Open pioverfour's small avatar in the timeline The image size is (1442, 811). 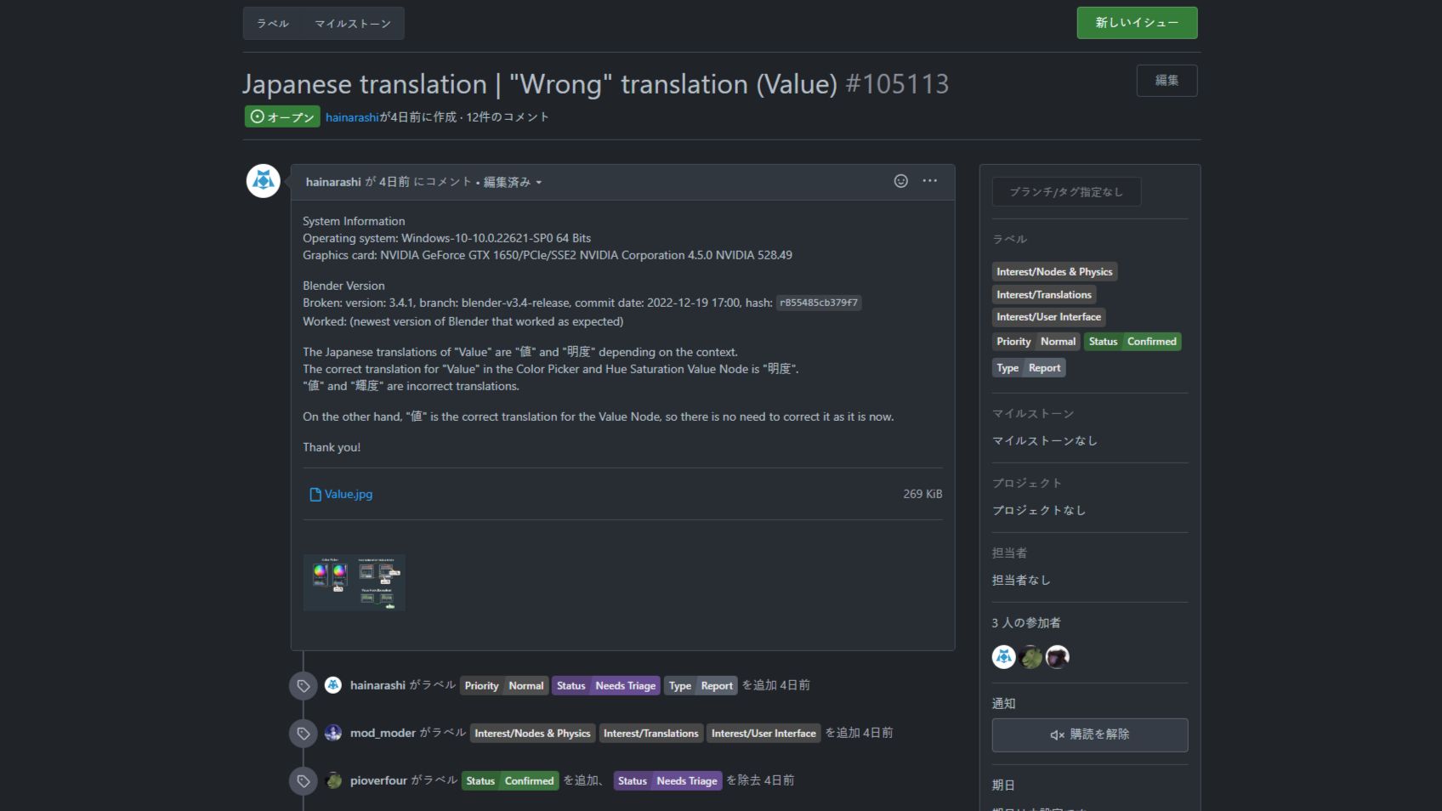click(x=333, y=780)
